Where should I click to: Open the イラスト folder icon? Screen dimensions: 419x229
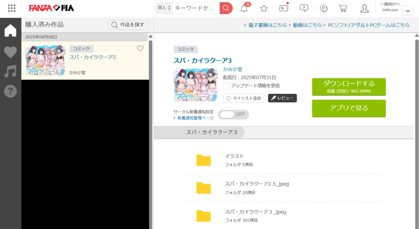(204, 160)
